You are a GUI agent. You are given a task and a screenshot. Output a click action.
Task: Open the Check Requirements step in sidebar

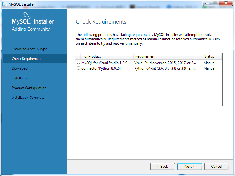(35, 58)
